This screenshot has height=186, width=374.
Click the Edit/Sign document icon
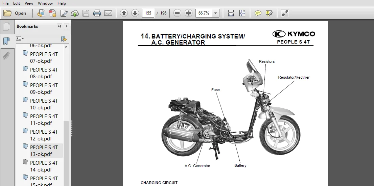tap(64, 13)
